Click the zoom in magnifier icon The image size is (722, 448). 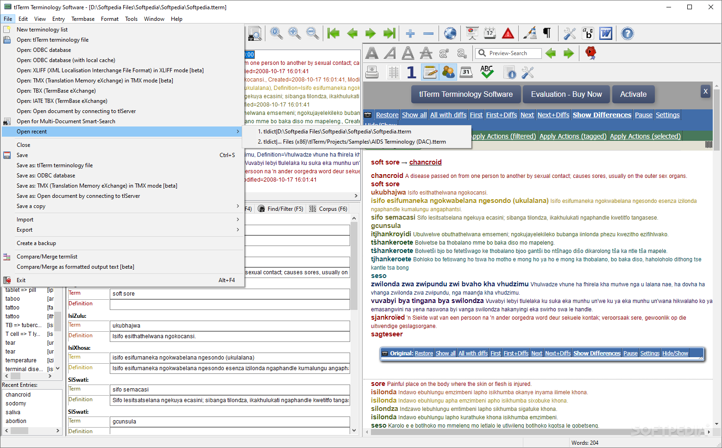[295, 33]
